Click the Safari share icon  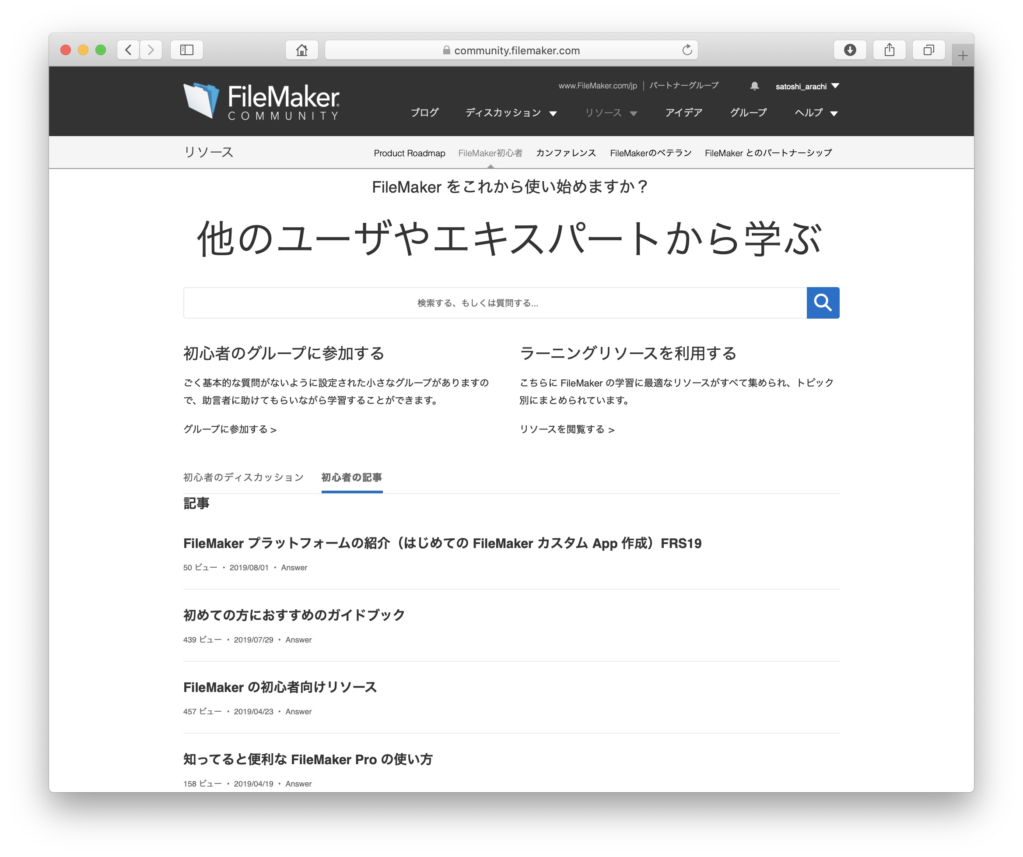point(889,50)
